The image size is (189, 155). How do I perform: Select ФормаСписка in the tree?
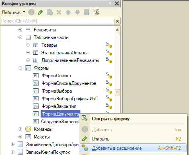[x=56, y=76]
